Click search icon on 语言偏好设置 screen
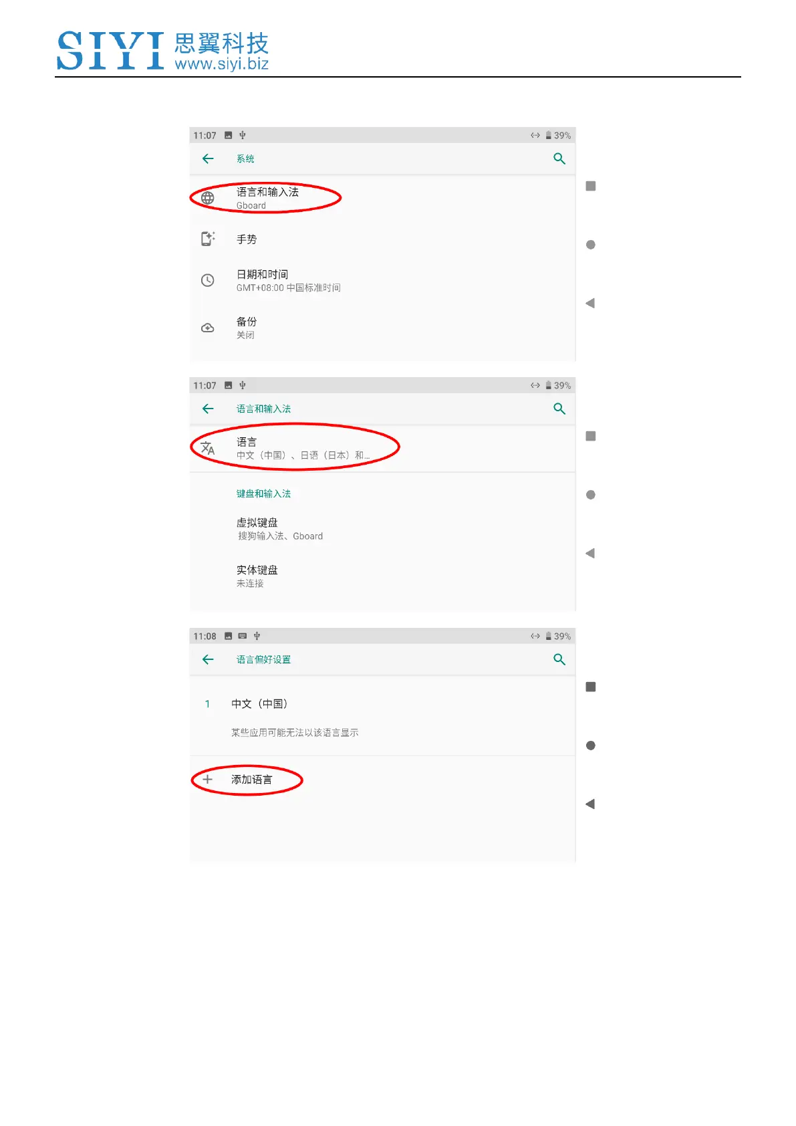Viewport: 796px width, 1126px height. click(559, 659)
